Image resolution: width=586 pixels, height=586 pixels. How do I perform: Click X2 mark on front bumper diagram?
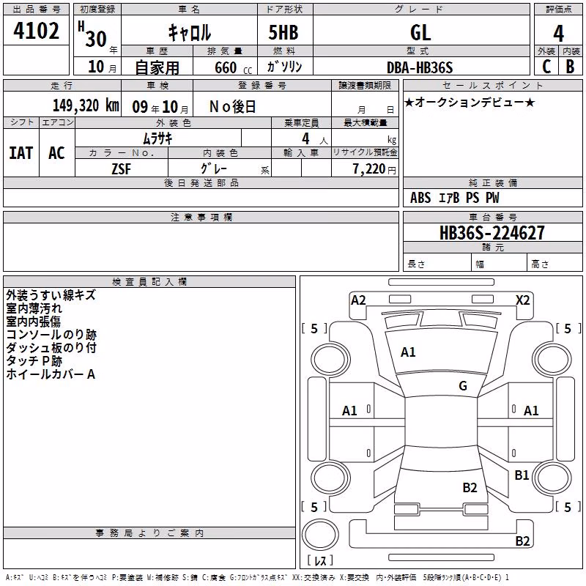[522, 300]
